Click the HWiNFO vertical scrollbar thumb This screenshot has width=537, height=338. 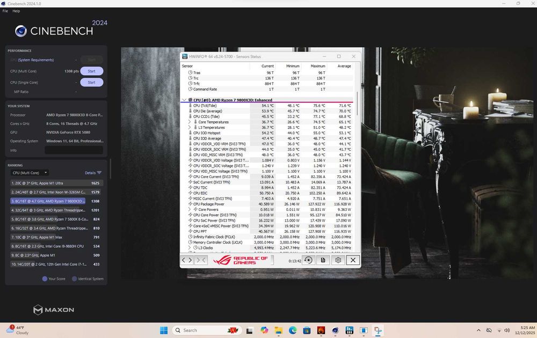click(357, 104)
